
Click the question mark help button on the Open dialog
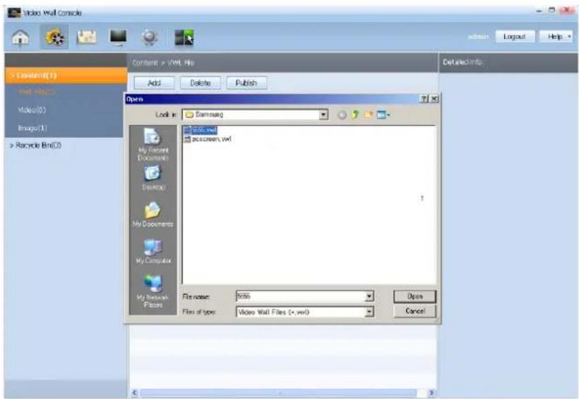pos(425,99)
